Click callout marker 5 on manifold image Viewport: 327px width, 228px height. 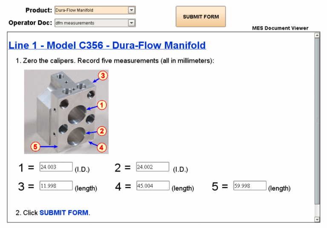[36, 147]
